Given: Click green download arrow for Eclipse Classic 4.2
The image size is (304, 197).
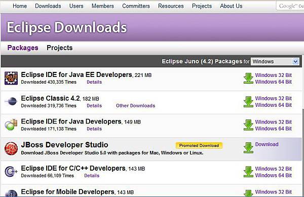Looking at the screenshot, I should (248, 102).
